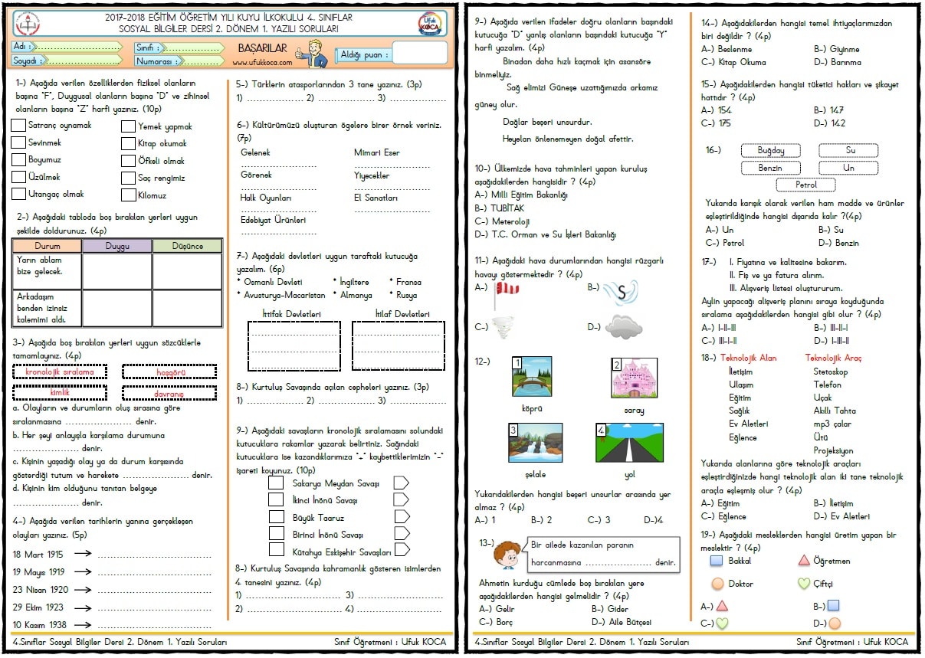
Task: Open the www.ufukkoca.com link
Action: coord(262,62)
